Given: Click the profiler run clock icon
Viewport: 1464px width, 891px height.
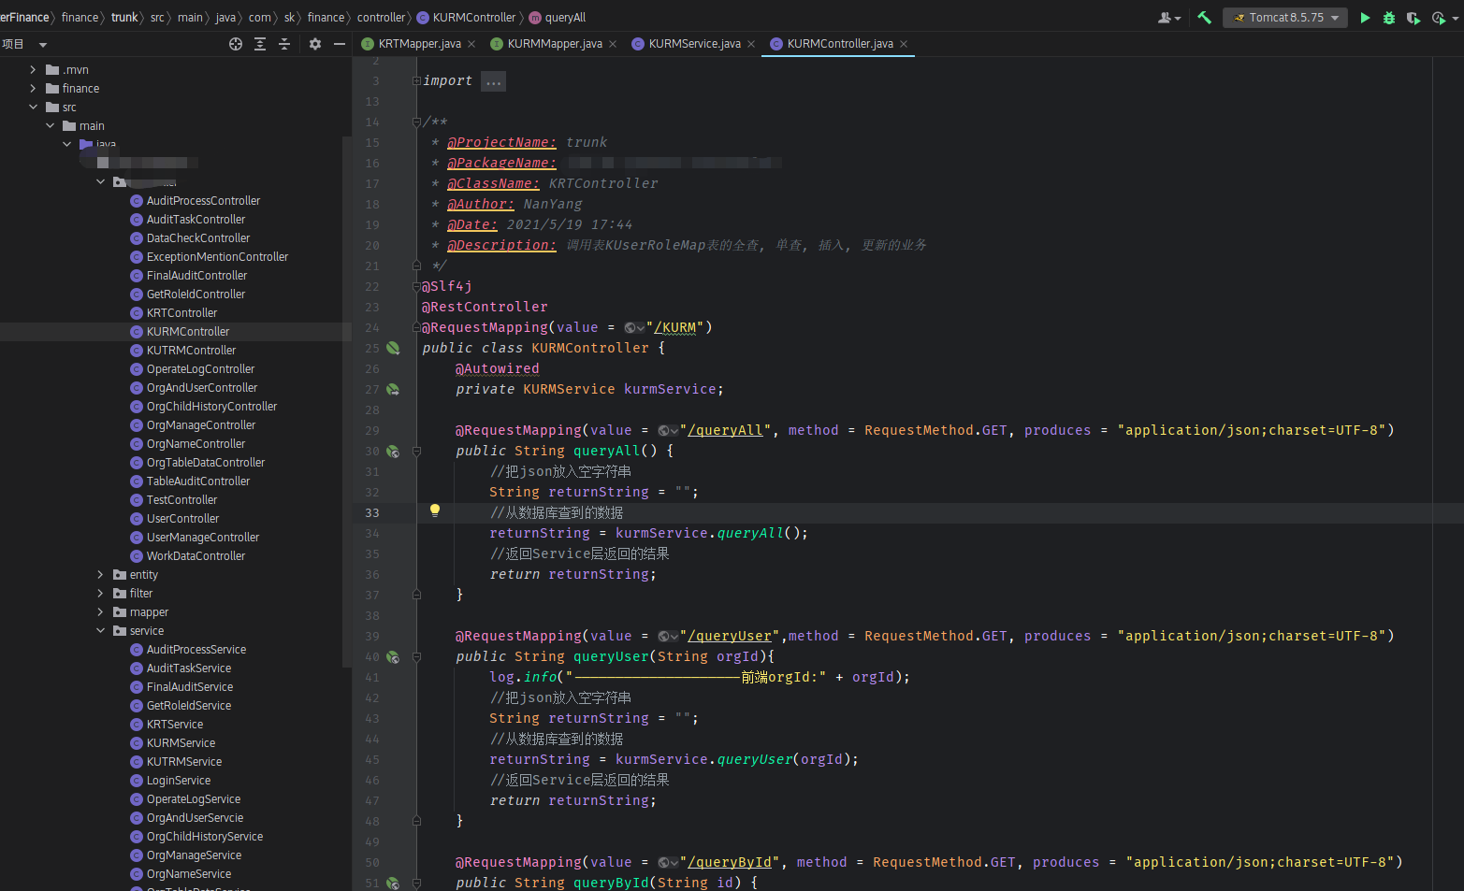Looking at the screenshot, I should tap(1438, 18).
